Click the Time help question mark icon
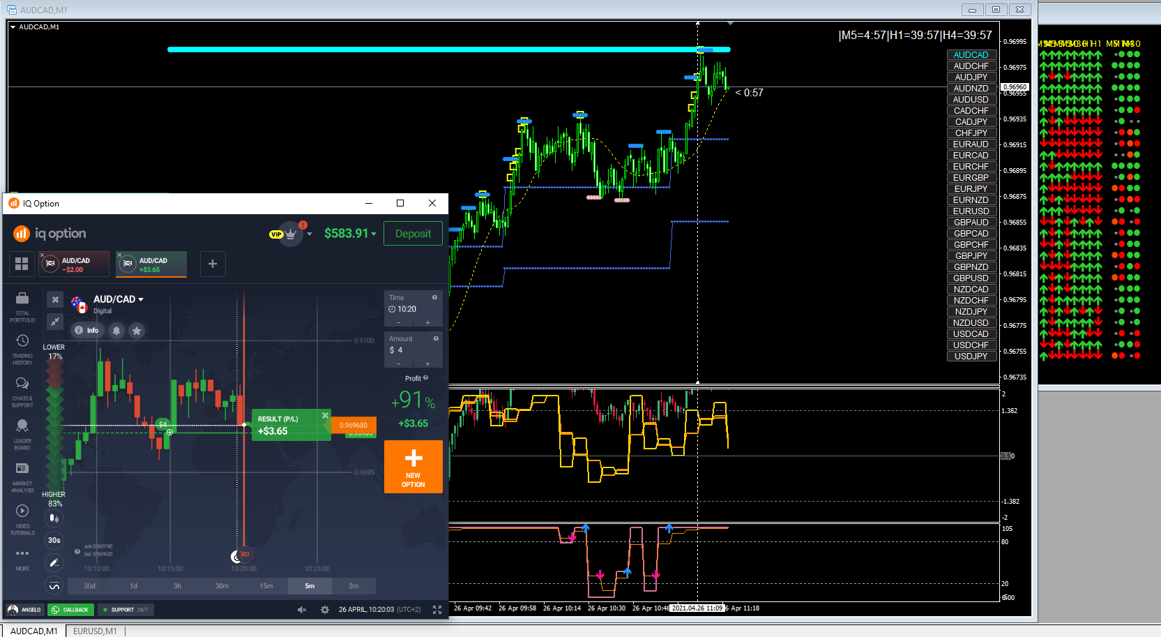Screen dimensions: 1161x637 (x=435, y=297)
